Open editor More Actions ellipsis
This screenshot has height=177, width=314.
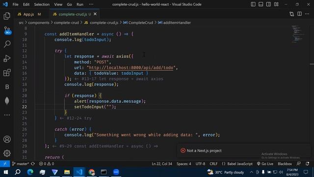pos(307,14)
